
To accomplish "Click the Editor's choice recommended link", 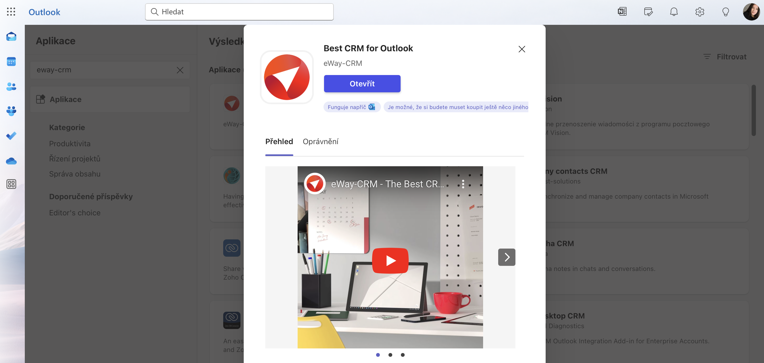I will pyautogui.click(x=75, y=213).
